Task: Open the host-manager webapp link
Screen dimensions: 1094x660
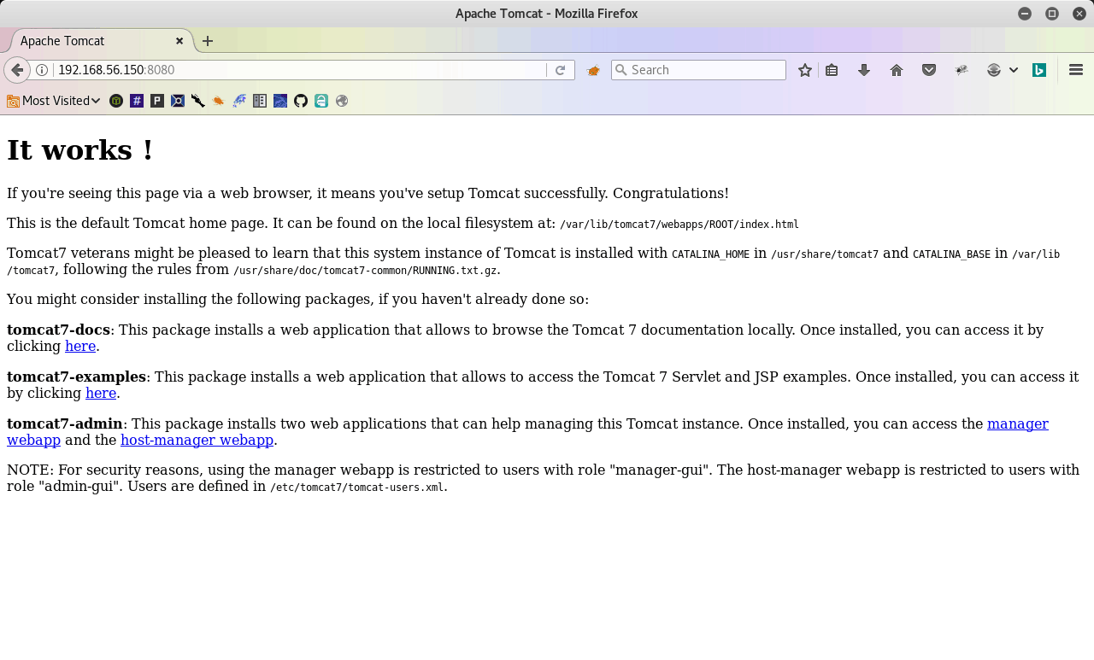Action: (197, 441)
